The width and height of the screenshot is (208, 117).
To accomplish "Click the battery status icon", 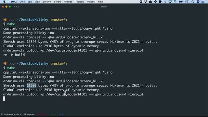I will click(181, 2).
